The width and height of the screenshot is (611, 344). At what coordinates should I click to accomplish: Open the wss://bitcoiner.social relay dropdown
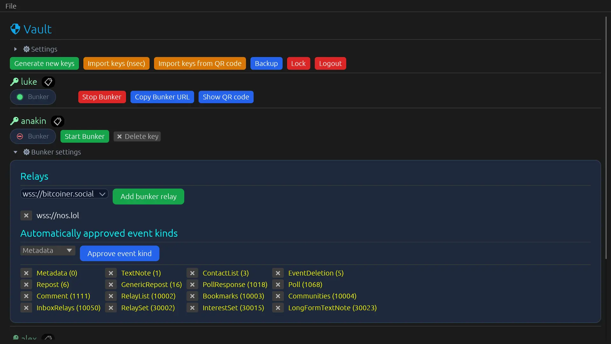64,194
